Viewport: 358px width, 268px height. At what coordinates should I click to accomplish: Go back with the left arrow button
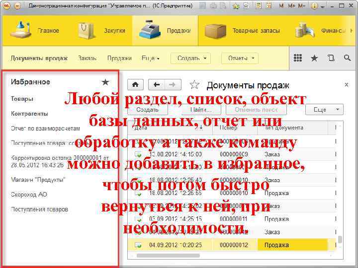(157, 85)
